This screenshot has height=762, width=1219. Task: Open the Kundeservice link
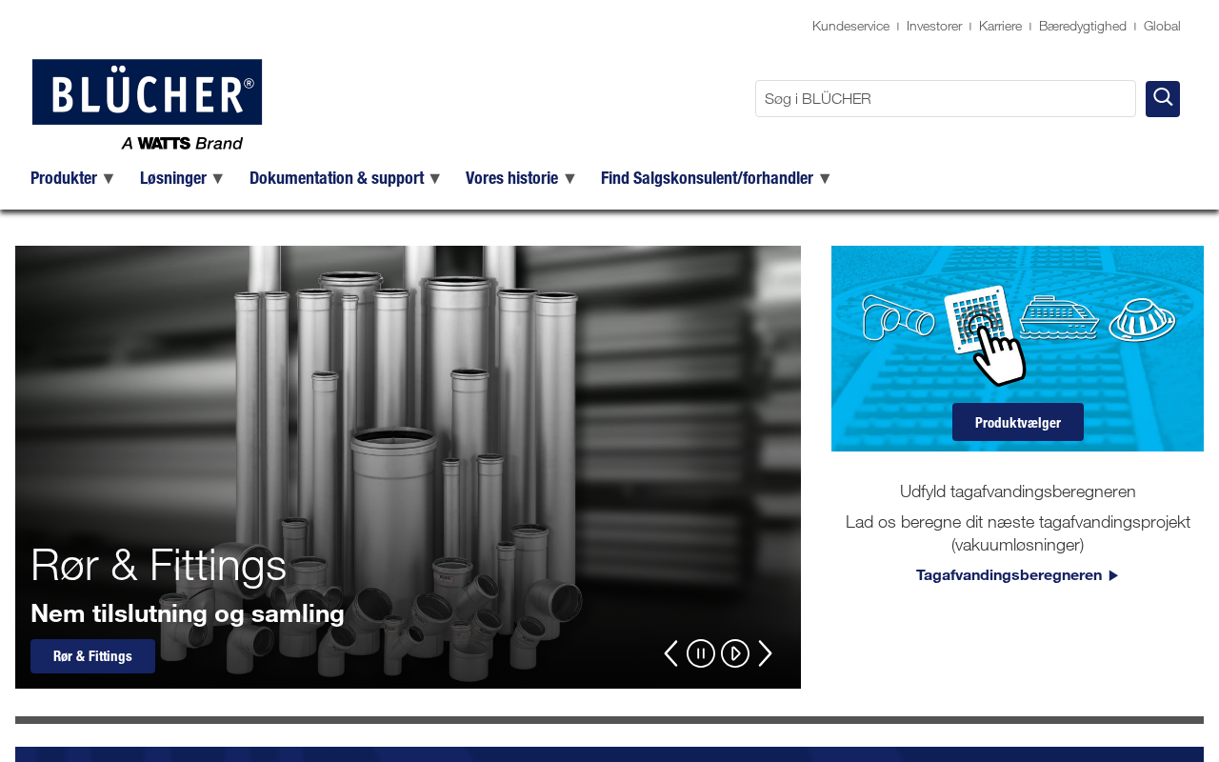click(x=850, y=26)
